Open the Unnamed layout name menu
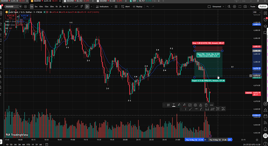 217,7
